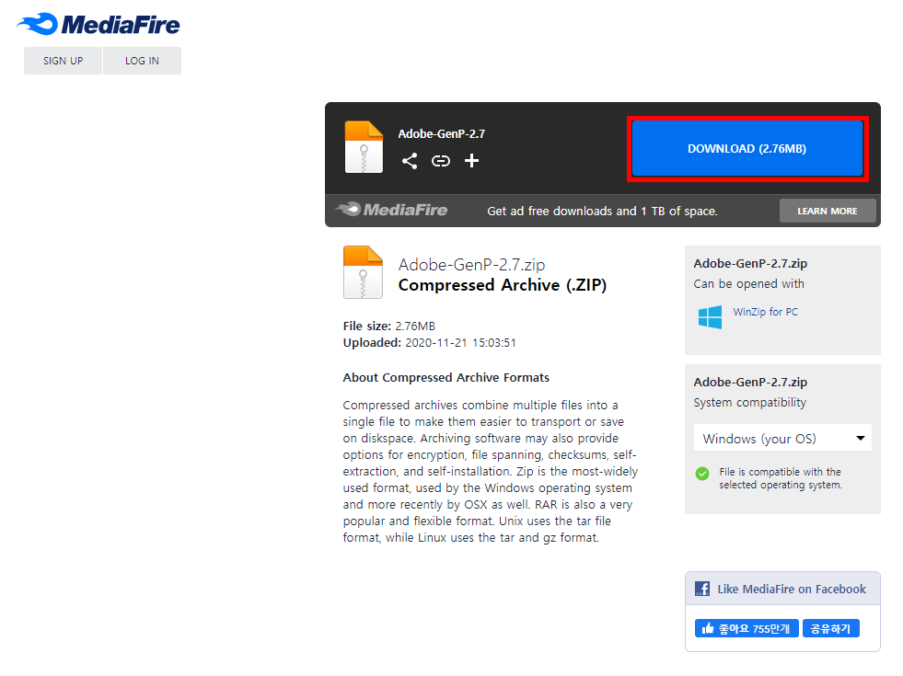Click the Adobe-GenP-2.7.zip filename heading

[x=471, y=265]
